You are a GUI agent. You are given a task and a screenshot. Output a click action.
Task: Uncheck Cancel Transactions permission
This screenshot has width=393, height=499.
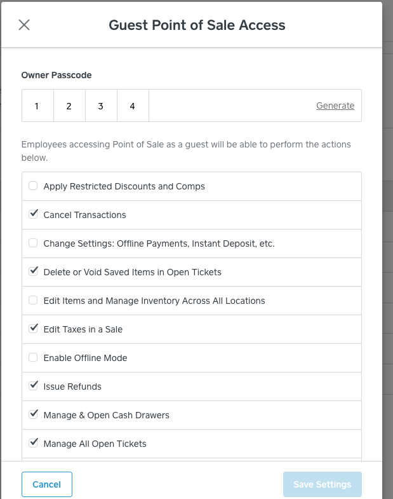pos(33,214)
